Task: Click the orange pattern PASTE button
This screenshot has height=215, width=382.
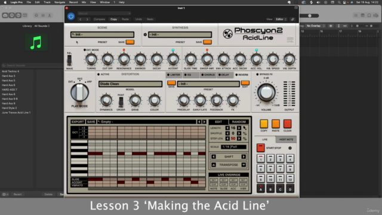Action: [276, 124]
